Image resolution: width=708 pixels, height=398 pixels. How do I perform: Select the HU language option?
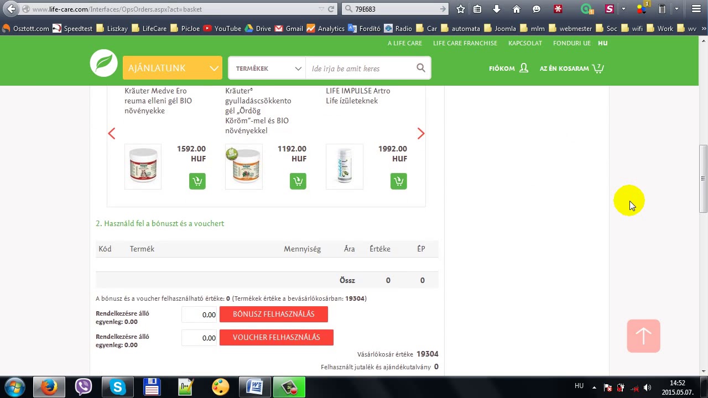coord(603,43)
